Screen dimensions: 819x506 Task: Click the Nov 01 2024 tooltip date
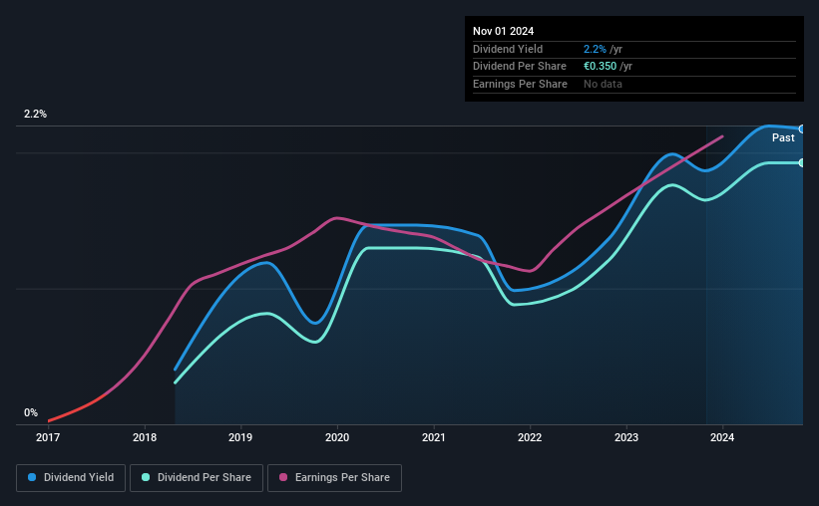coord(503,31)
